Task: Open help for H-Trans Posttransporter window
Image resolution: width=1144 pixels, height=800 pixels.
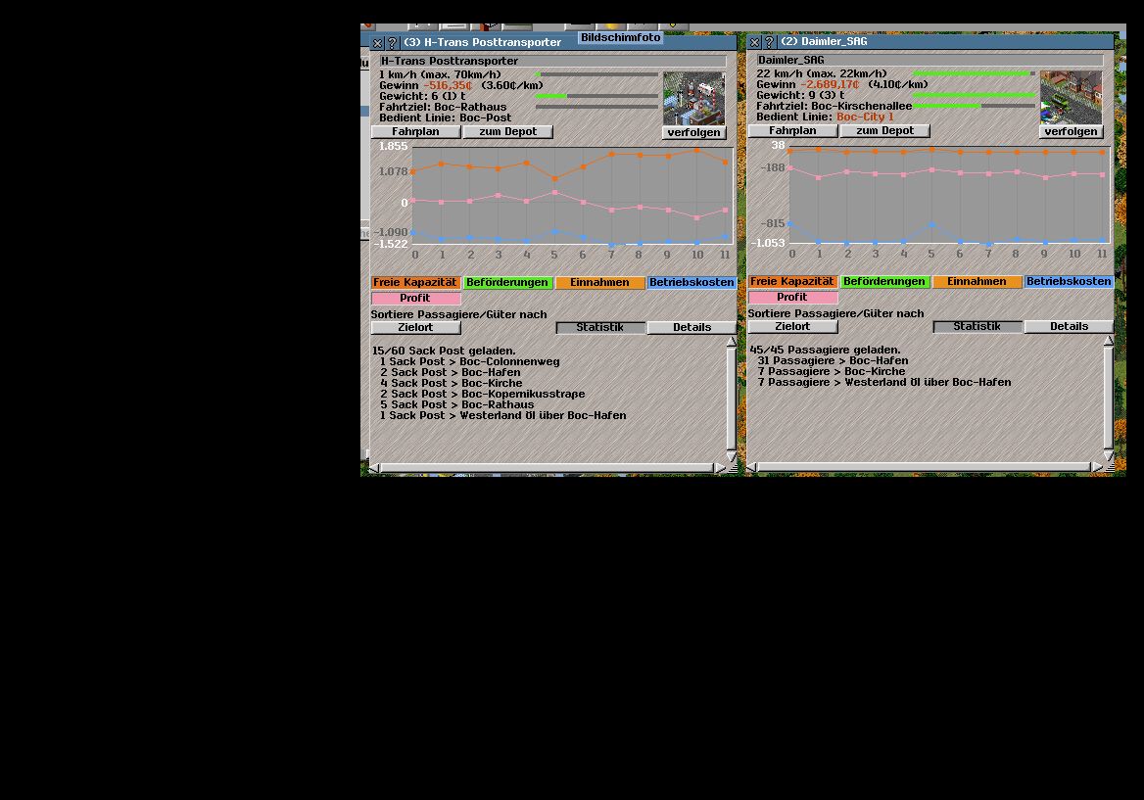Action: tap(392, 43)
